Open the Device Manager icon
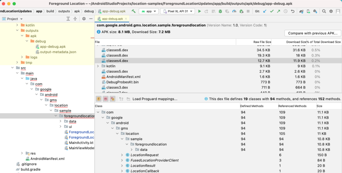Viewport: 342px width, 173px height. pos(308,11)
